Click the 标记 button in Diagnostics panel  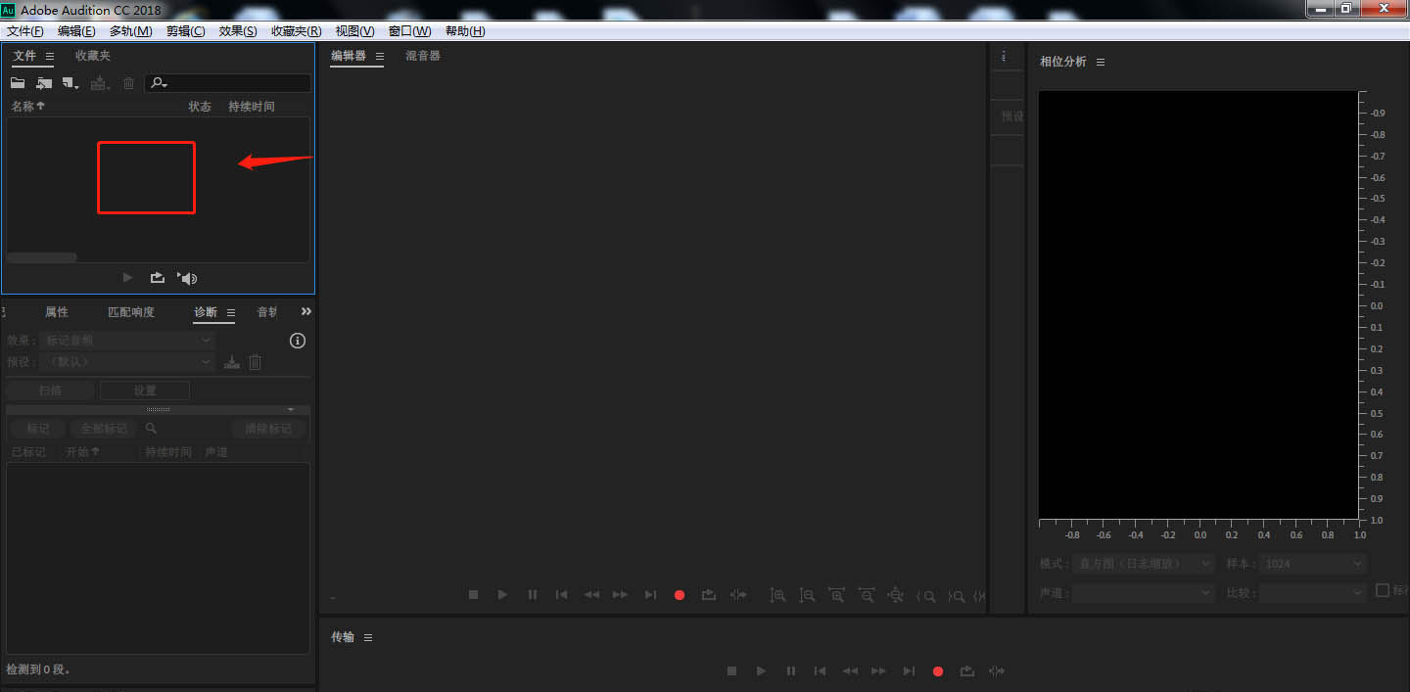point(37,429)
